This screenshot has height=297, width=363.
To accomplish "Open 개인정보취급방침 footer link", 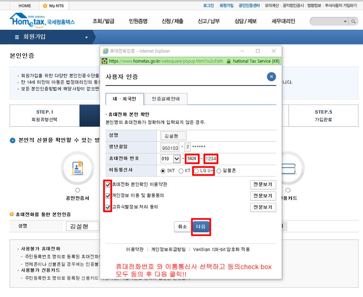I will pyautogui.click(x=168, y=249).
